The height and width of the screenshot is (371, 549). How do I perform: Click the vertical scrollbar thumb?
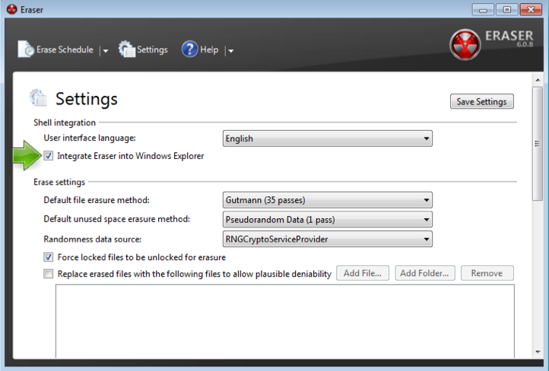538,144
